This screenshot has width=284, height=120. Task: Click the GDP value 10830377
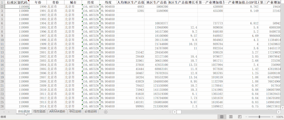pyautogui.click(x=156, y=23)
